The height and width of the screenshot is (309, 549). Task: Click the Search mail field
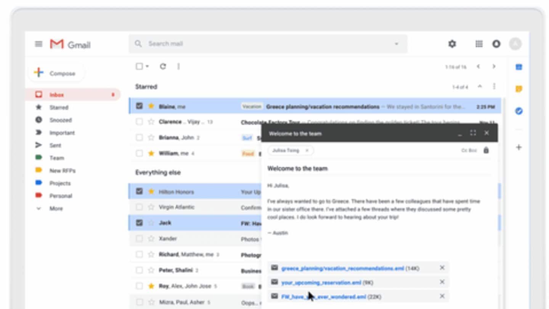268,44
